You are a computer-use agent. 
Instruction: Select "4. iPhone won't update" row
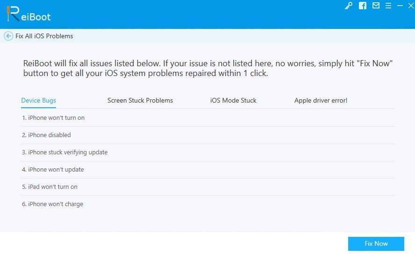tap(208, 170)
